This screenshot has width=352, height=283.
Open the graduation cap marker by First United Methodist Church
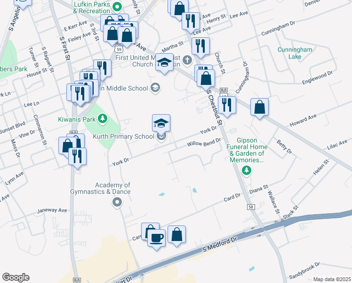[164, 62]
